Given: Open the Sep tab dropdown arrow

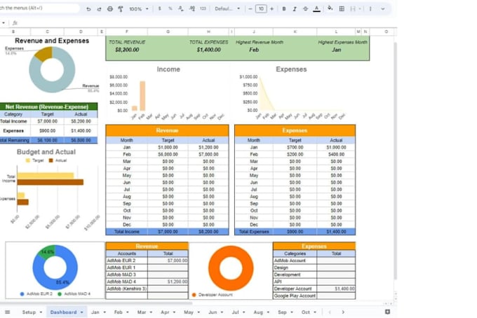Looking at the screenshot, I should [x=292, y=312].
